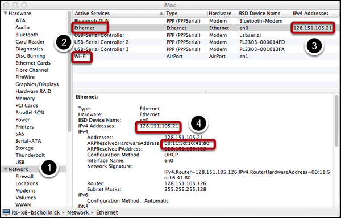The image size is (341, 218).
Task: Select Locations under Network
Action: pyautogui.click(x=27, y=183)
